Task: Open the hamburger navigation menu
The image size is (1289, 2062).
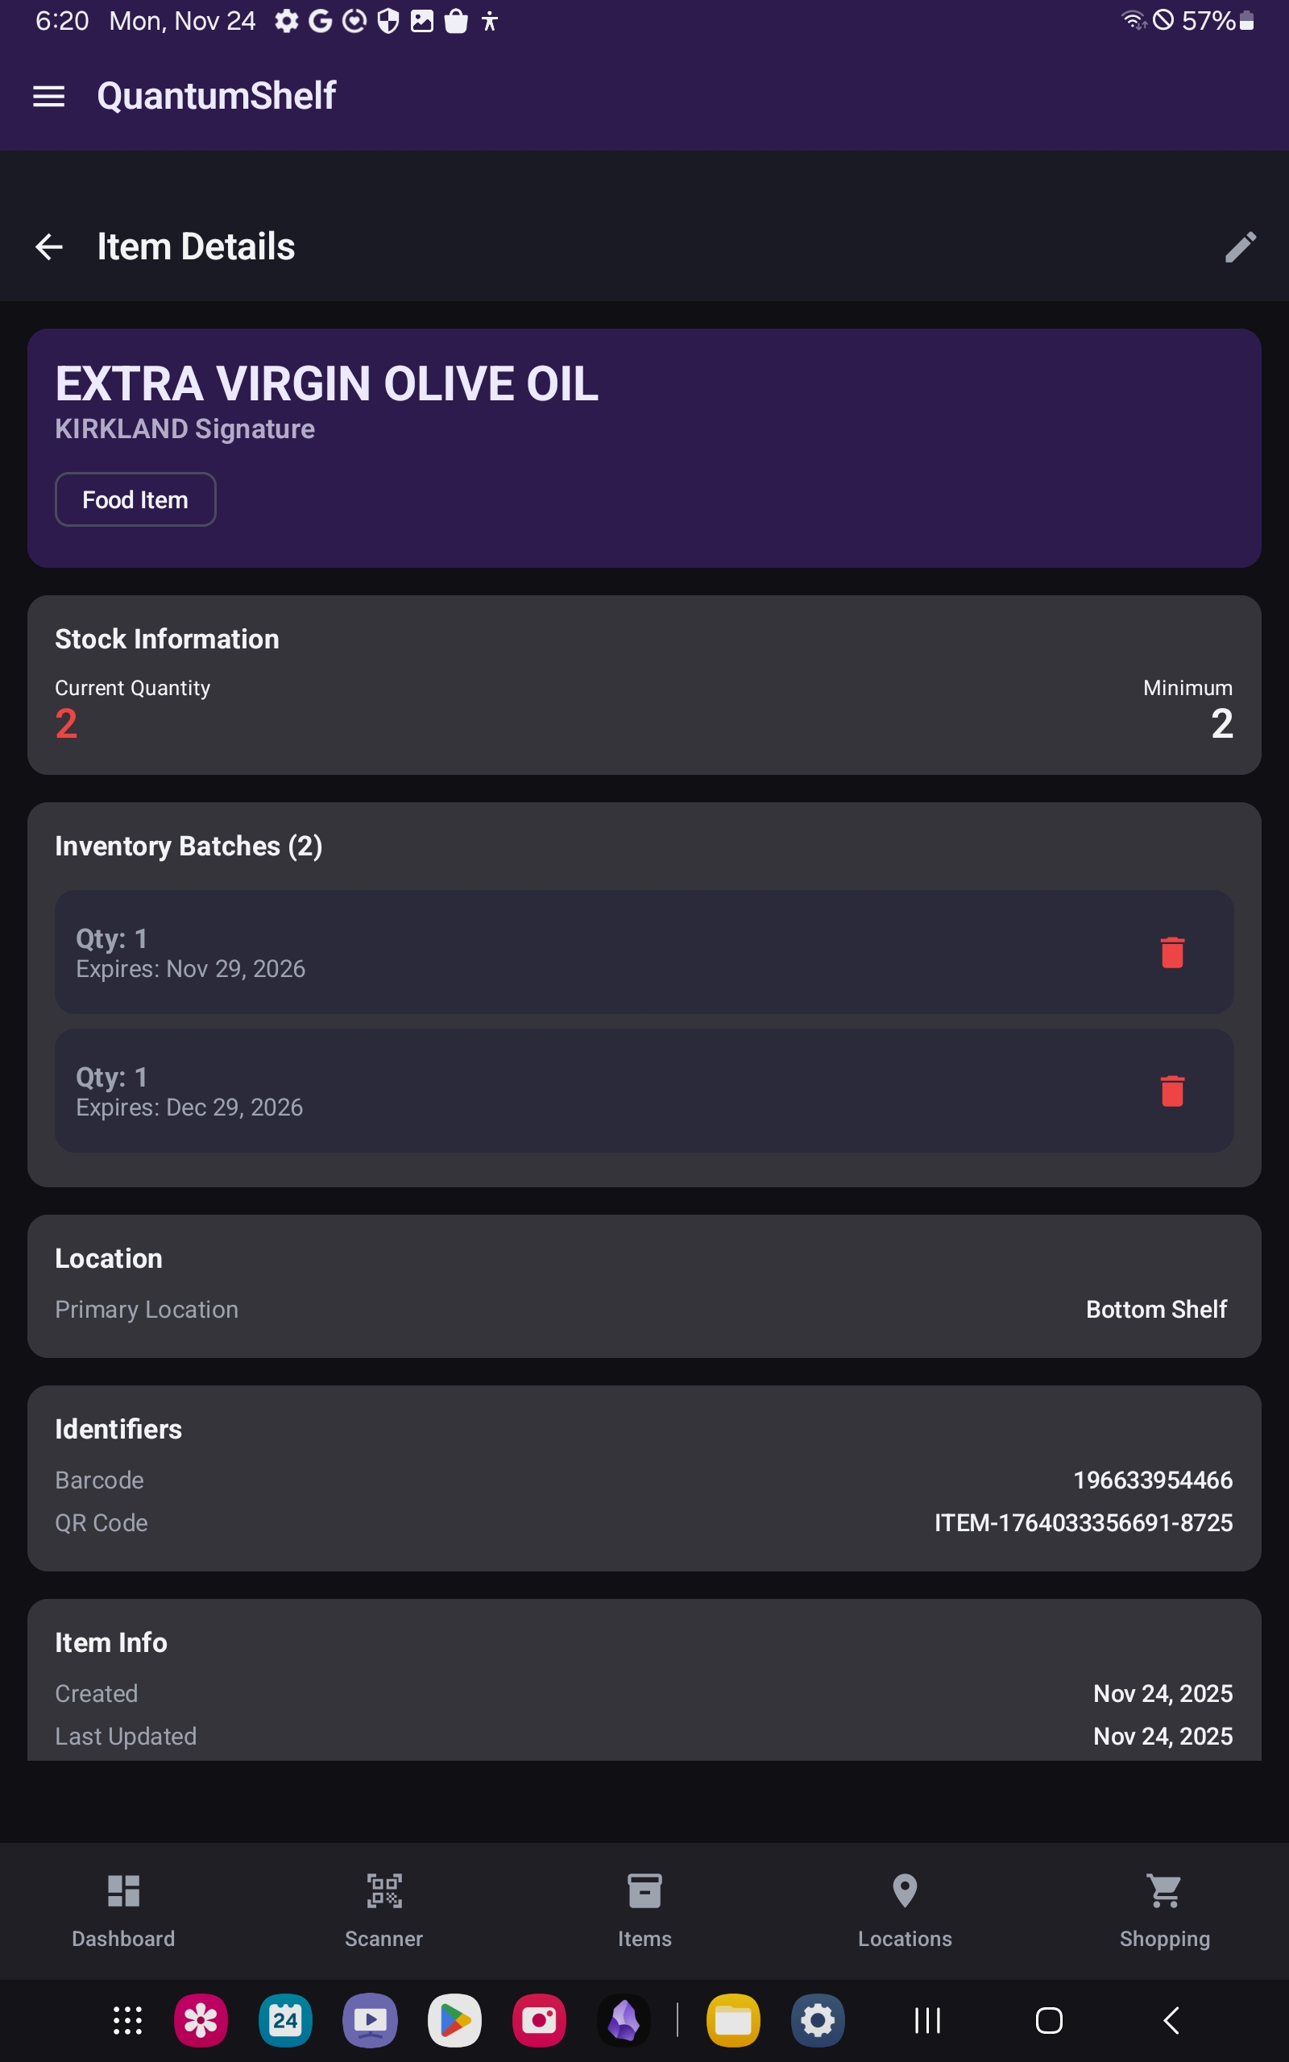Action: coord(48,97)
